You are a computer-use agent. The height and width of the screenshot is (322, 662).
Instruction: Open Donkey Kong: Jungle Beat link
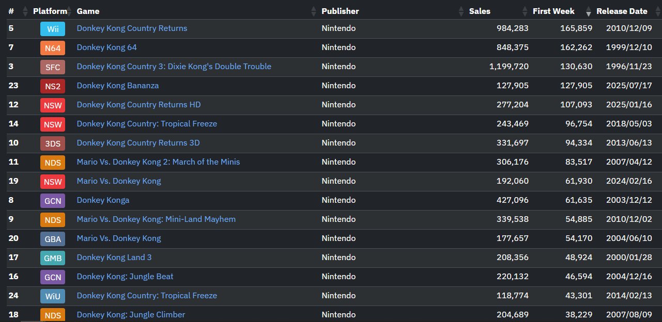(125, 277)
